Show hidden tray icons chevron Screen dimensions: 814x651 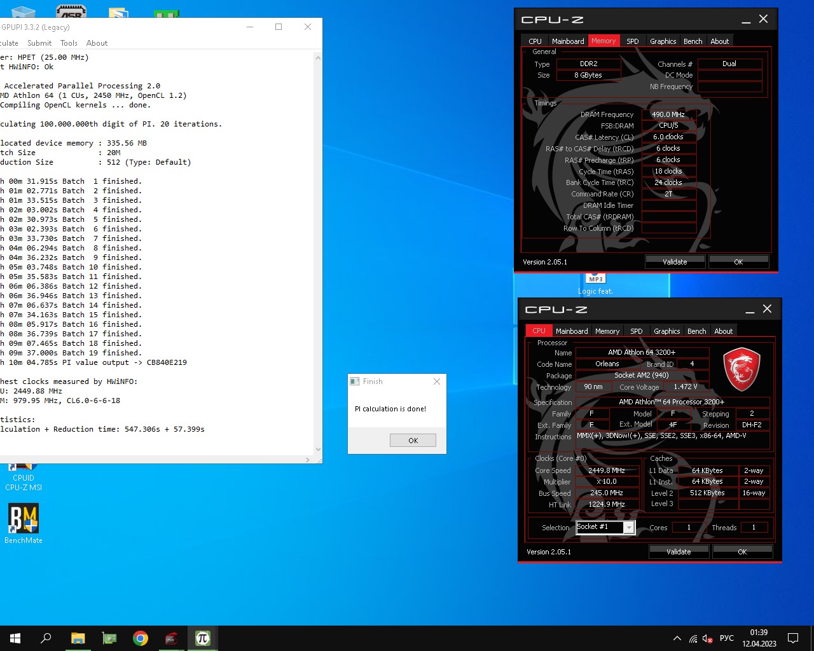677,638
